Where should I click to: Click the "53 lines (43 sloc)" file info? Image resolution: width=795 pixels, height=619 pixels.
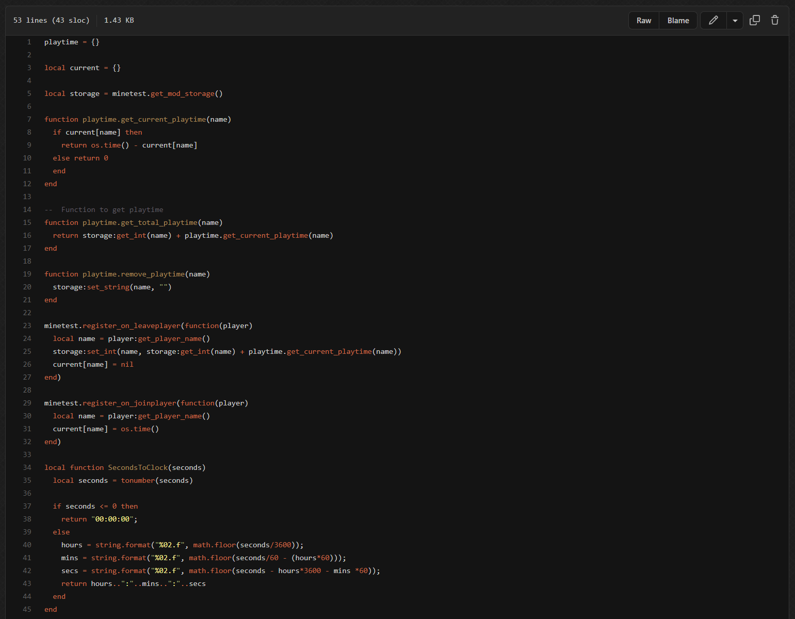[51, 21]
